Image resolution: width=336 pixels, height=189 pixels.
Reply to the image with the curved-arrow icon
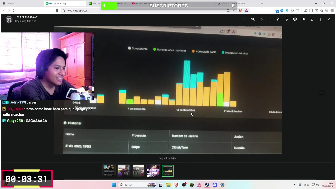tap(270, 19)
